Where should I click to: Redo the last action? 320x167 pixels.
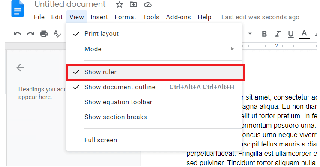click(x=30, y=34)
